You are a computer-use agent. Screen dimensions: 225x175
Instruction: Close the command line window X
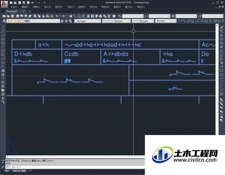3,162
